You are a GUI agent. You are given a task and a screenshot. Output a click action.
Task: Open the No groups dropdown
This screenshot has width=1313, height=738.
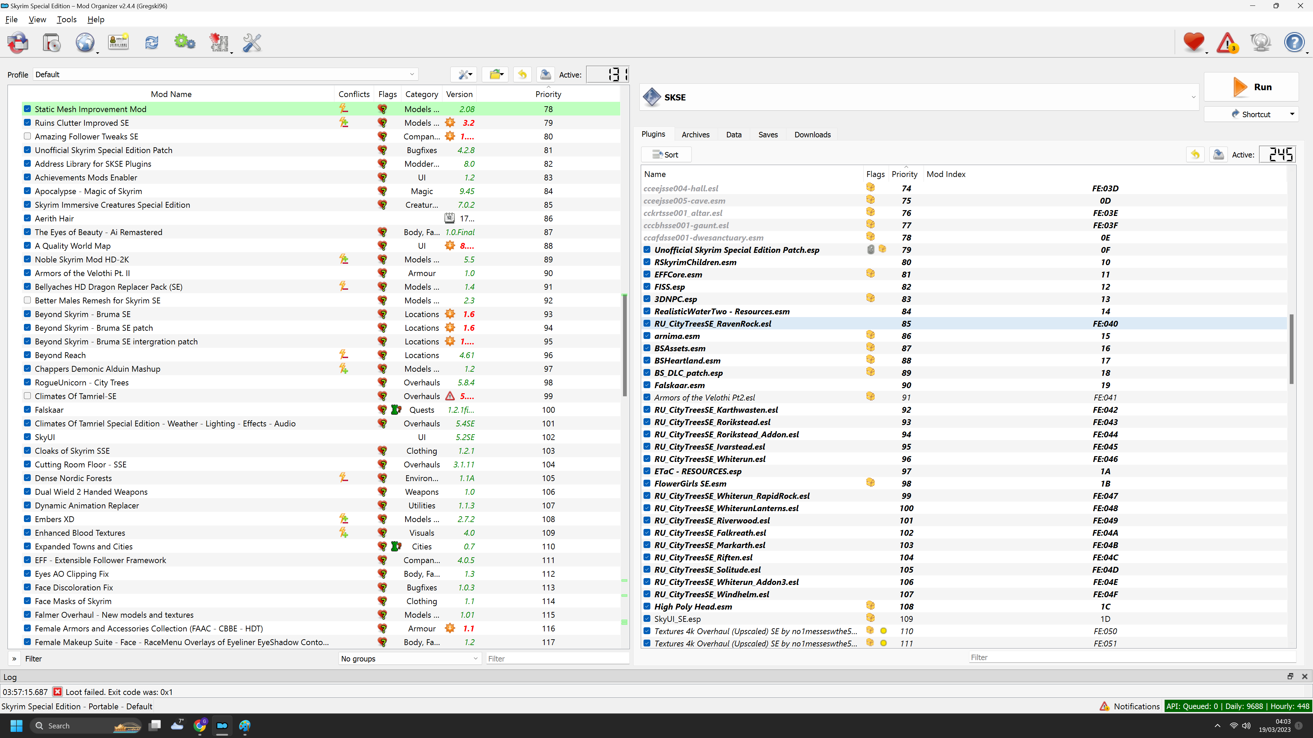click(410, 658)
